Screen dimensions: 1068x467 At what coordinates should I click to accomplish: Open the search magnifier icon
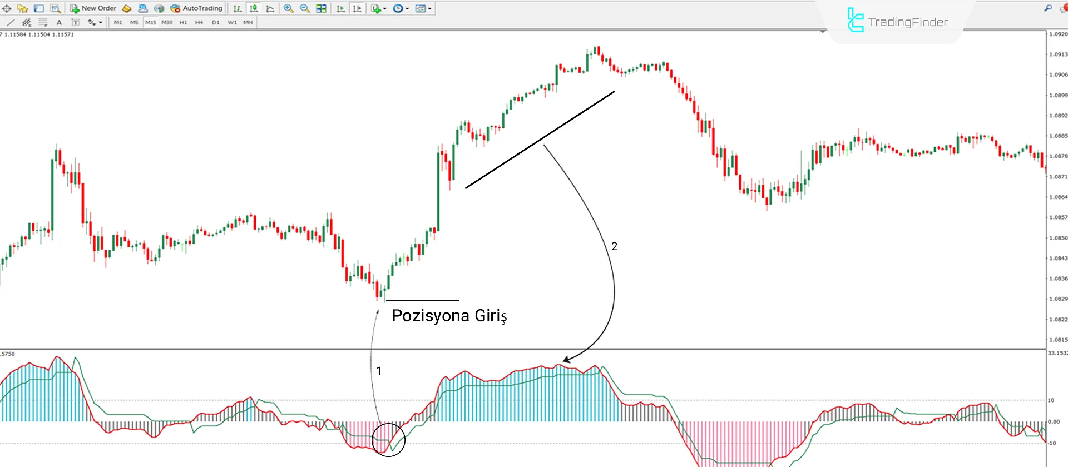coord(1048,8)
